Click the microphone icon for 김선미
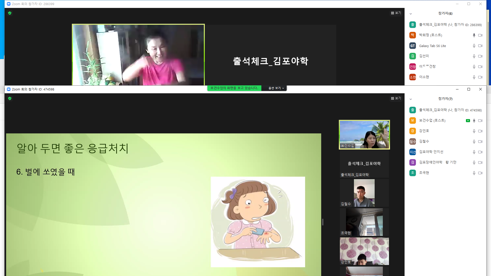The width and height of the screenshot is (491, 276). [474, 56]
